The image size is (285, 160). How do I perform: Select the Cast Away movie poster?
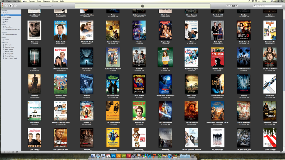(x=34, y=30)
